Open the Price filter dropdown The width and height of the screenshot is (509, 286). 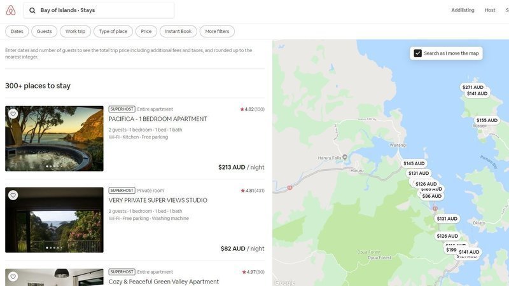tap(146, 31)
